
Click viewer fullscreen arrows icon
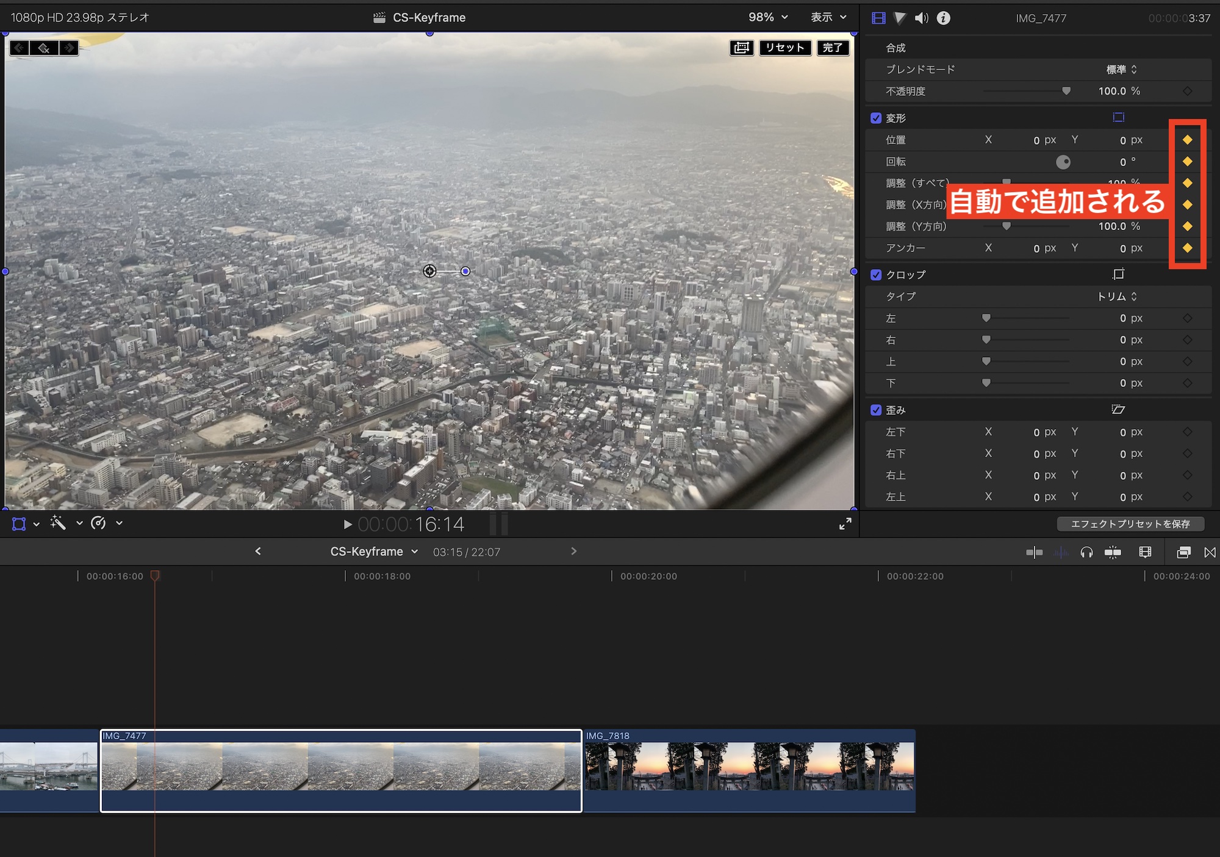(845, 524)
